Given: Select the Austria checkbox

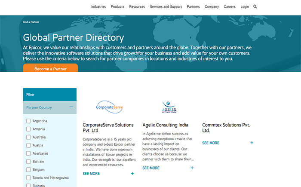Looking at the screenshot, I should coord(28,145).
